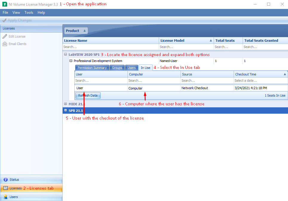
Task: Sort by the Computer column header
Action: coord(154,74)
